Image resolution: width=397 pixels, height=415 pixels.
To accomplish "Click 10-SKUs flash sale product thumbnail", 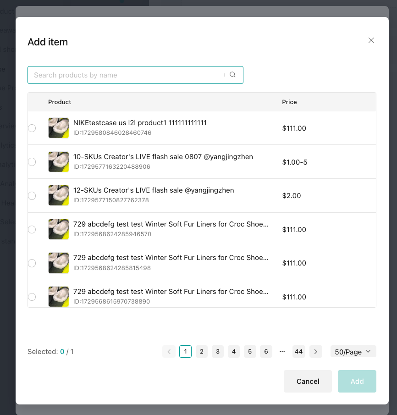I will [x=59, y=162].
